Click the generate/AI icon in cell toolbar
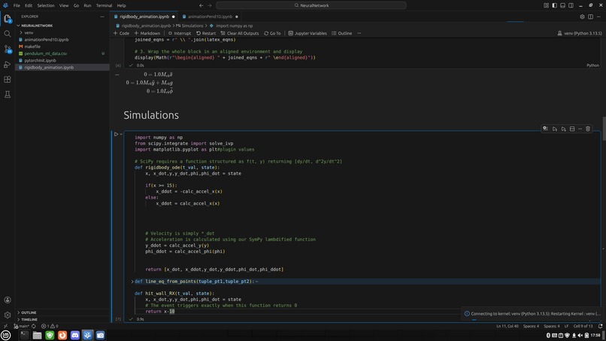Image resolution: width=606 pixels, height=341 pixels. coord(545,129)
